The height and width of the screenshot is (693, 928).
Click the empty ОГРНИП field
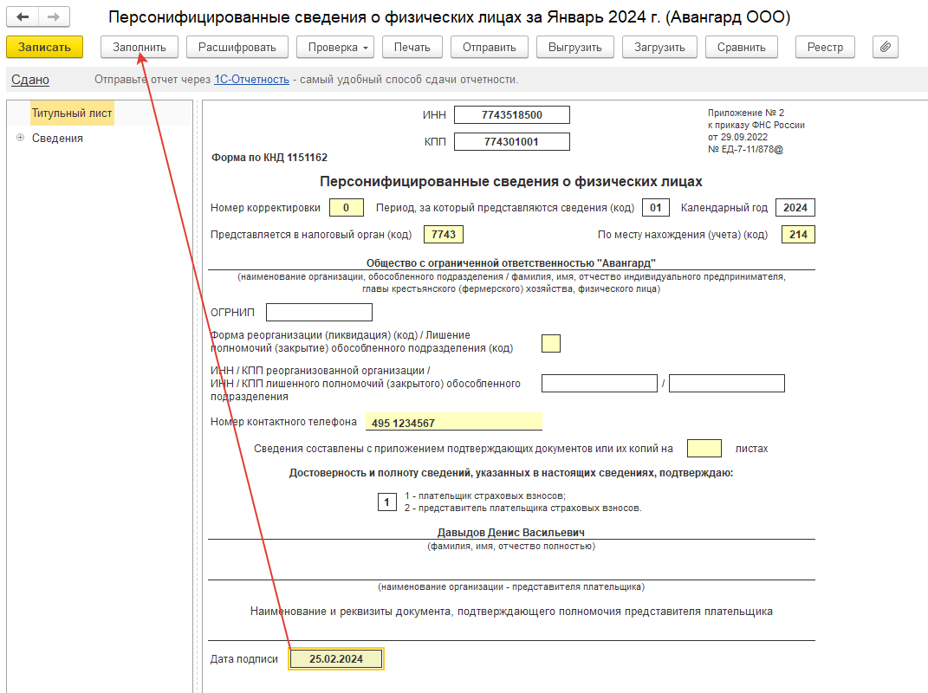coord(319,312)
